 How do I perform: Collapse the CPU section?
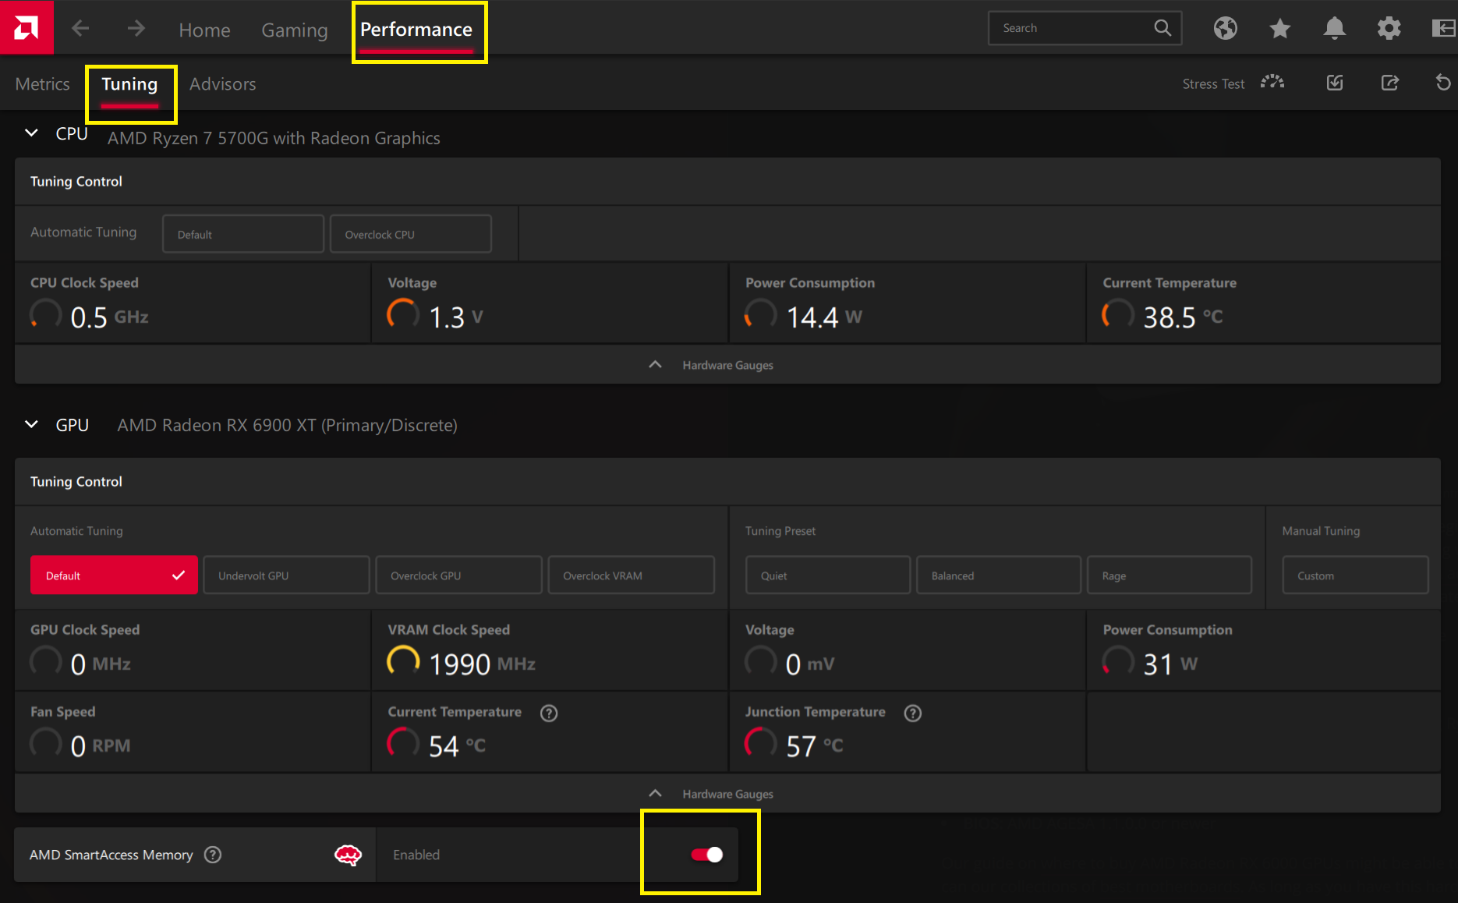point(31,133)
